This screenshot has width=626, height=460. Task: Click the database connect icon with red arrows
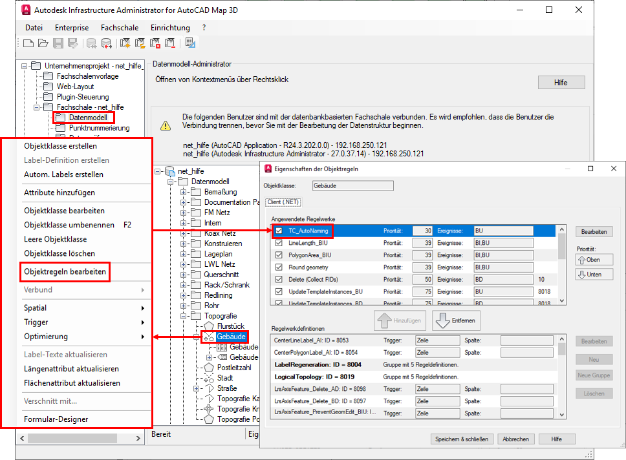coord(106,43)
